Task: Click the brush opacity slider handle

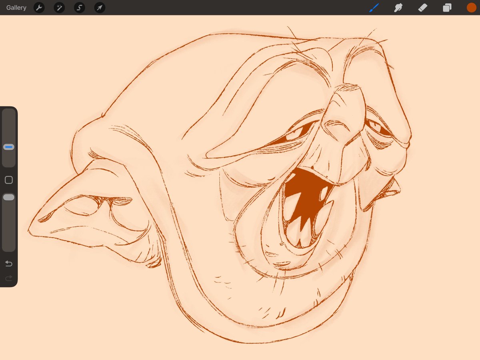Action: [x=9, y=197]
